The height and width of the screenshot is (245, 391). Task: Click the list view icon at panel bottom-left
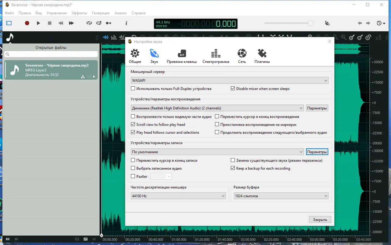(x=8, y=239)
